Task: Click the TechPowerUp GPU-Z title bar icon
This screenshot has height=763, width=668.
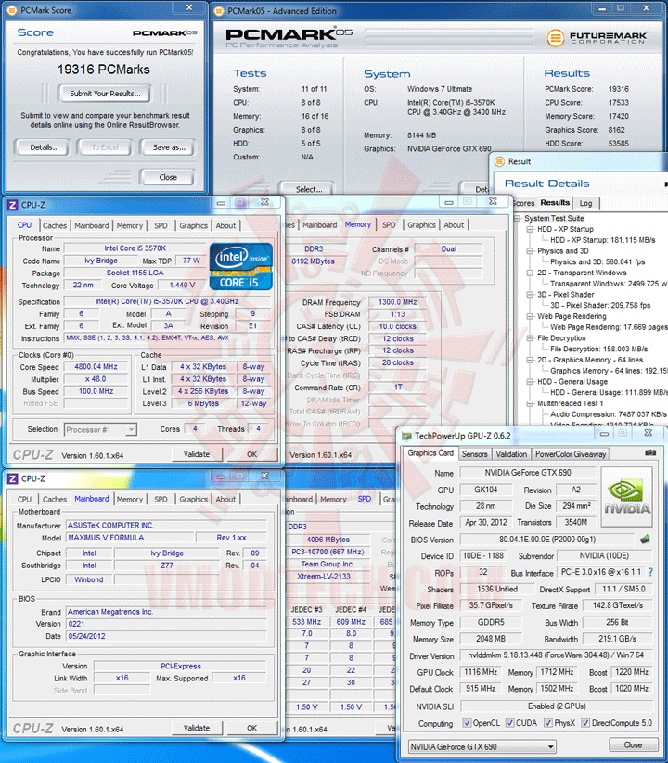Action: (406, 436)
